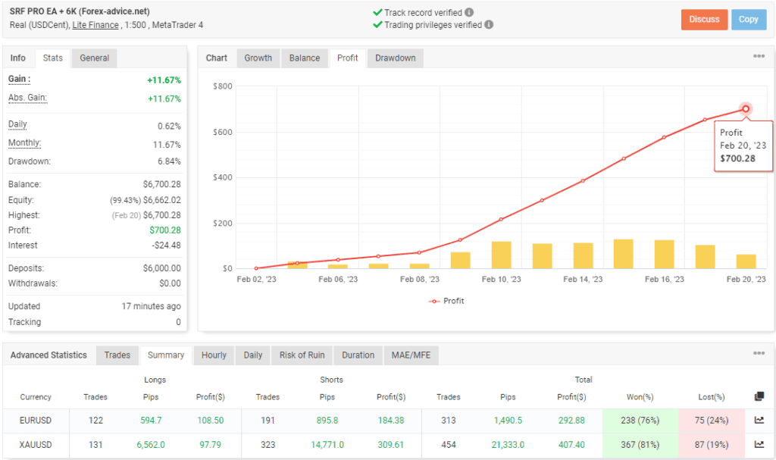Select the Risk of Ruin tab
The width and height of the screenshot is (776, 460).
(x=302, y=355)
